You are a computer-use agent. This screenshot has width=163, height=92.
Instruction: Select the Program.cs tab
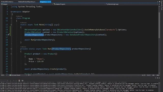click(x=43, y=2)
